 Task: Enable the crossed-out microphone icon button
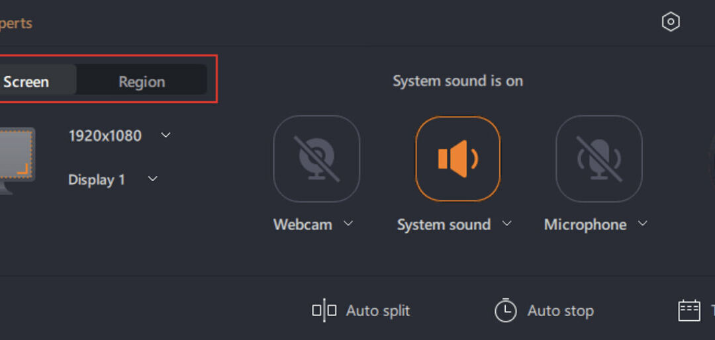pos(598,159)
